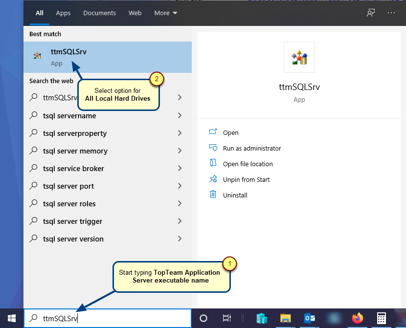Viewport: 406px width, 328px height.
Task: Click the Run as administrator shield icon
Action: click(213, 148)
